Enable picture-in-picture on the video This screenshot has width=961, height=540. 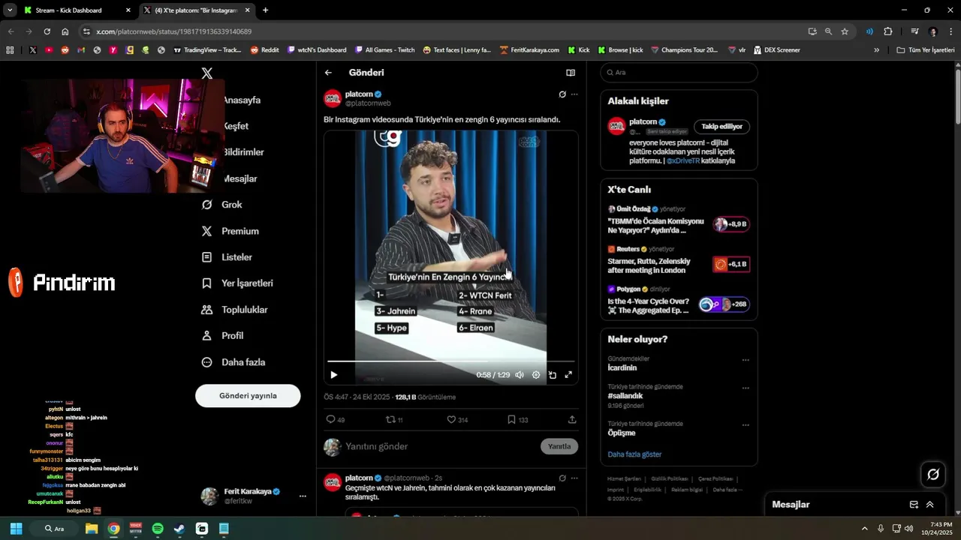553,375
